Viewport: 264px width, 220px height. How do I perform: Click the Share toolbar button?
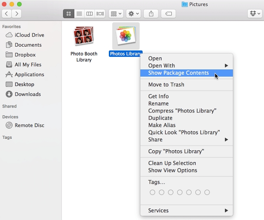[151, 14]
